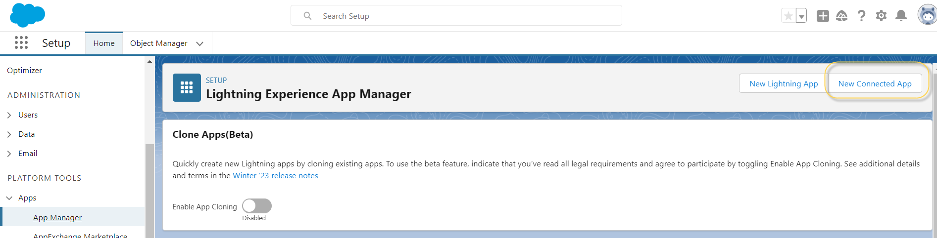Image resolution: width=937 pixels, height=238 pixels.
Task: Open the global actions plus icon
Action: click(x=823, y=16)
